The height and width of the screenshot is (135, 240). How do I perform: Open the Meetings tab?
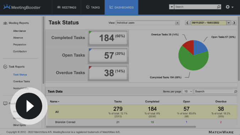(67, 7)
